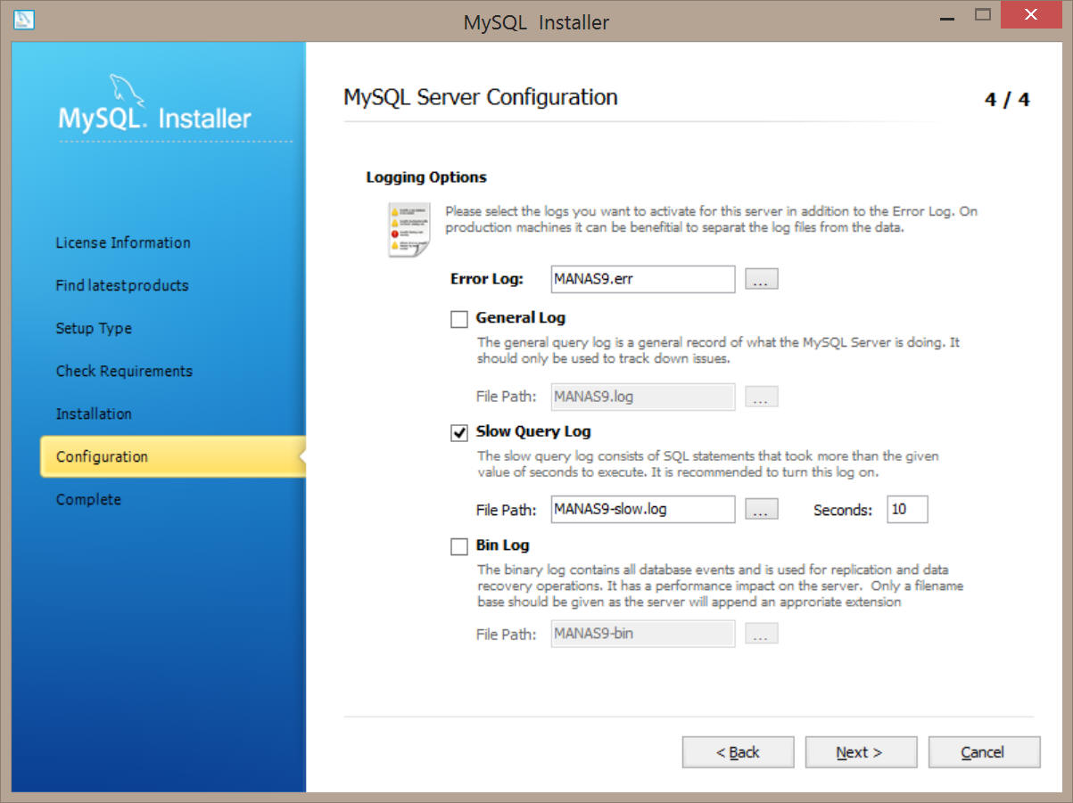
Task: Click the Seconds label
Action: click(x=843, y=511)
